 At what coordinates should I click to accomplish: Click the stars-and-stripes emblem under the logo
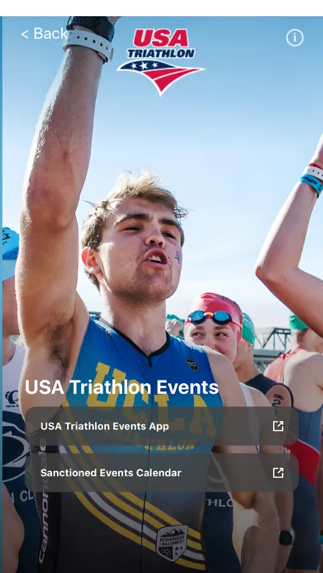pos(161,77)
